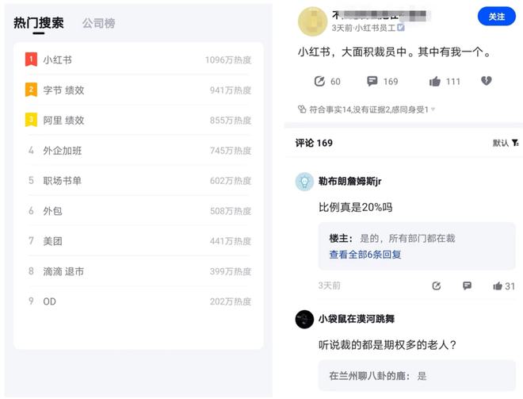The height and width of the screenshot is (399, 523).
Task: Open hot search item 小红书
Action: (x=57, y=59)
